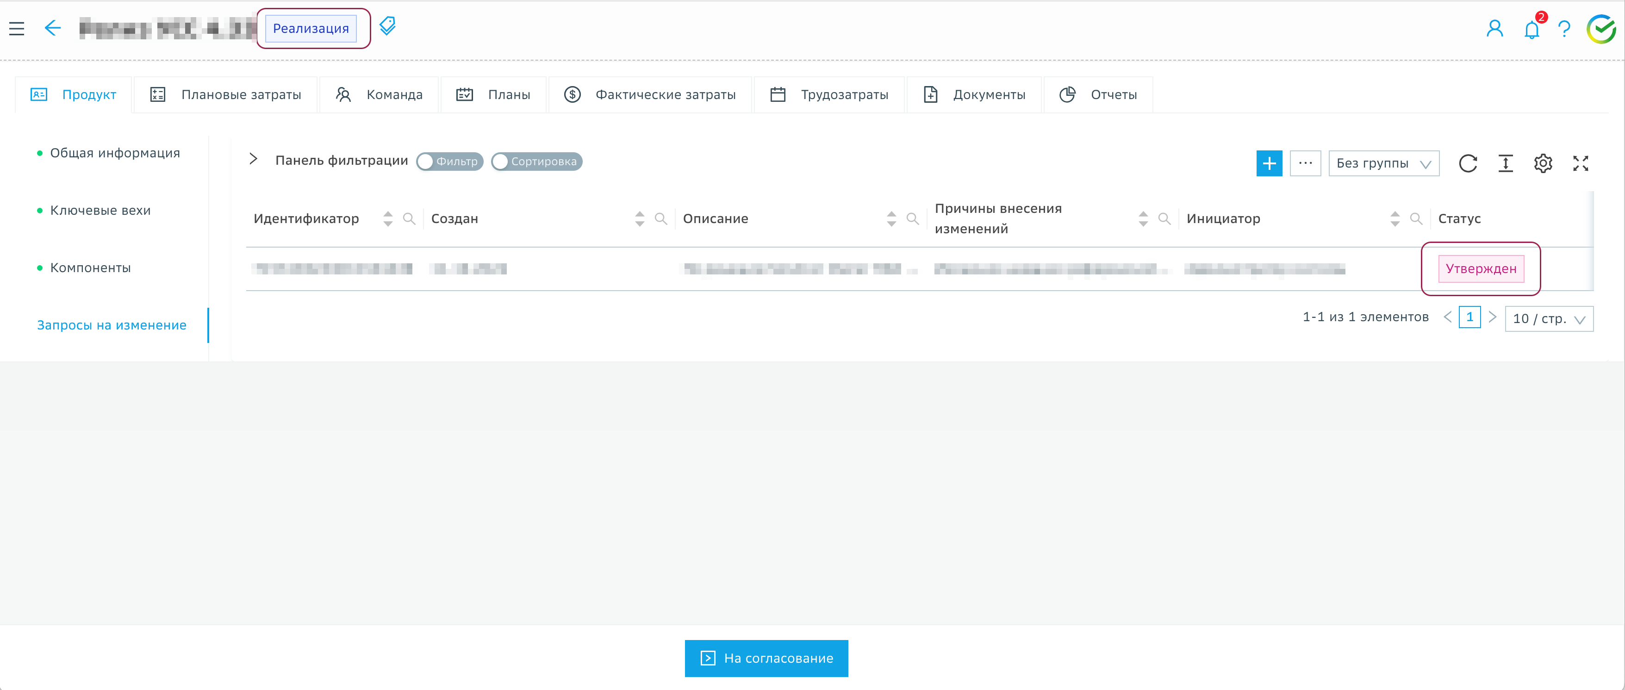Screen dimensions: 1625x690
Task: Open the 10 / стр. page size dropdown
Action: point(1549,318)
